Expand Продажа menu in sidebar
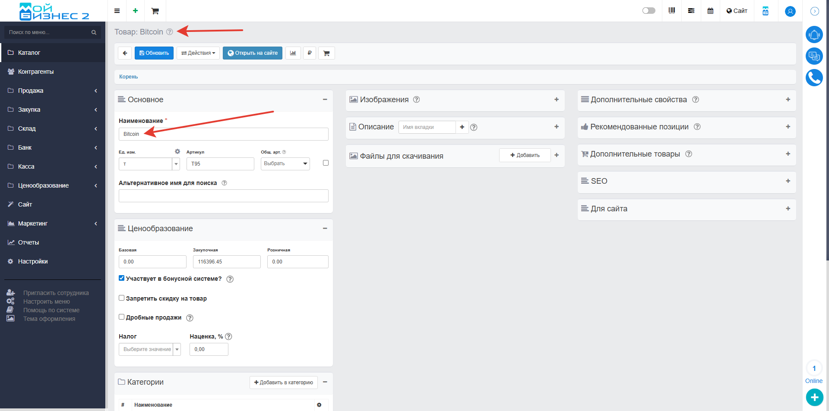Screen dimensions: 829x411 (x=53, y=91)
